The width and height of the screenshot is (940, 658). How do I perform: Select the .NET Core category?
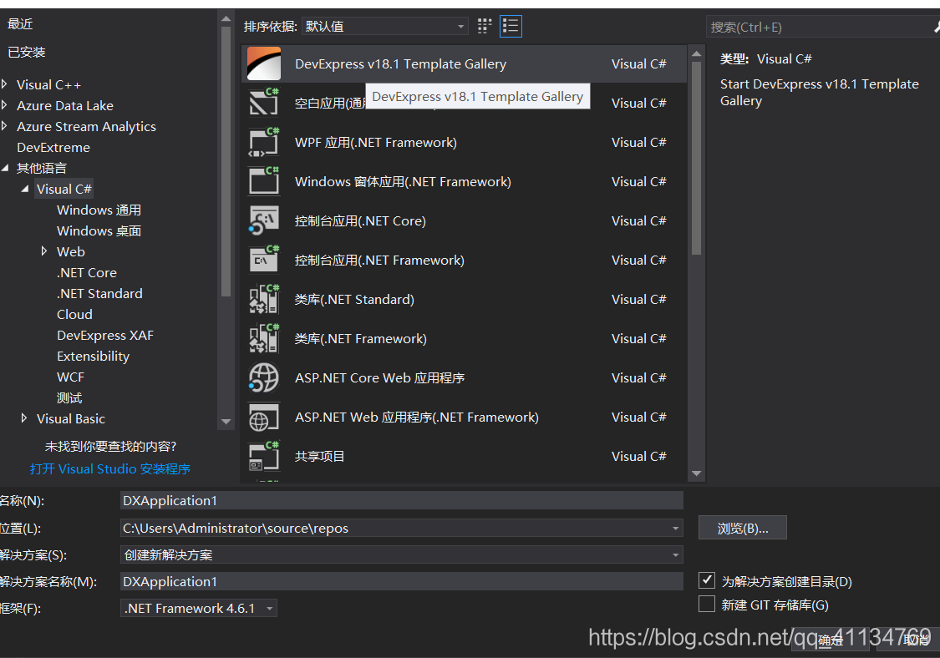click(x=87, y=273)
